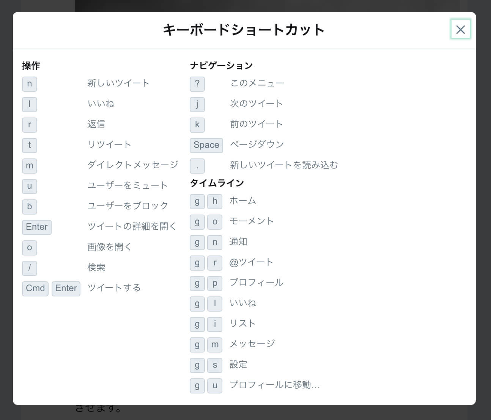491x420 pixels.
Task: Click the "u" badge for ユーザーをミュート
Action: point(29,186)
